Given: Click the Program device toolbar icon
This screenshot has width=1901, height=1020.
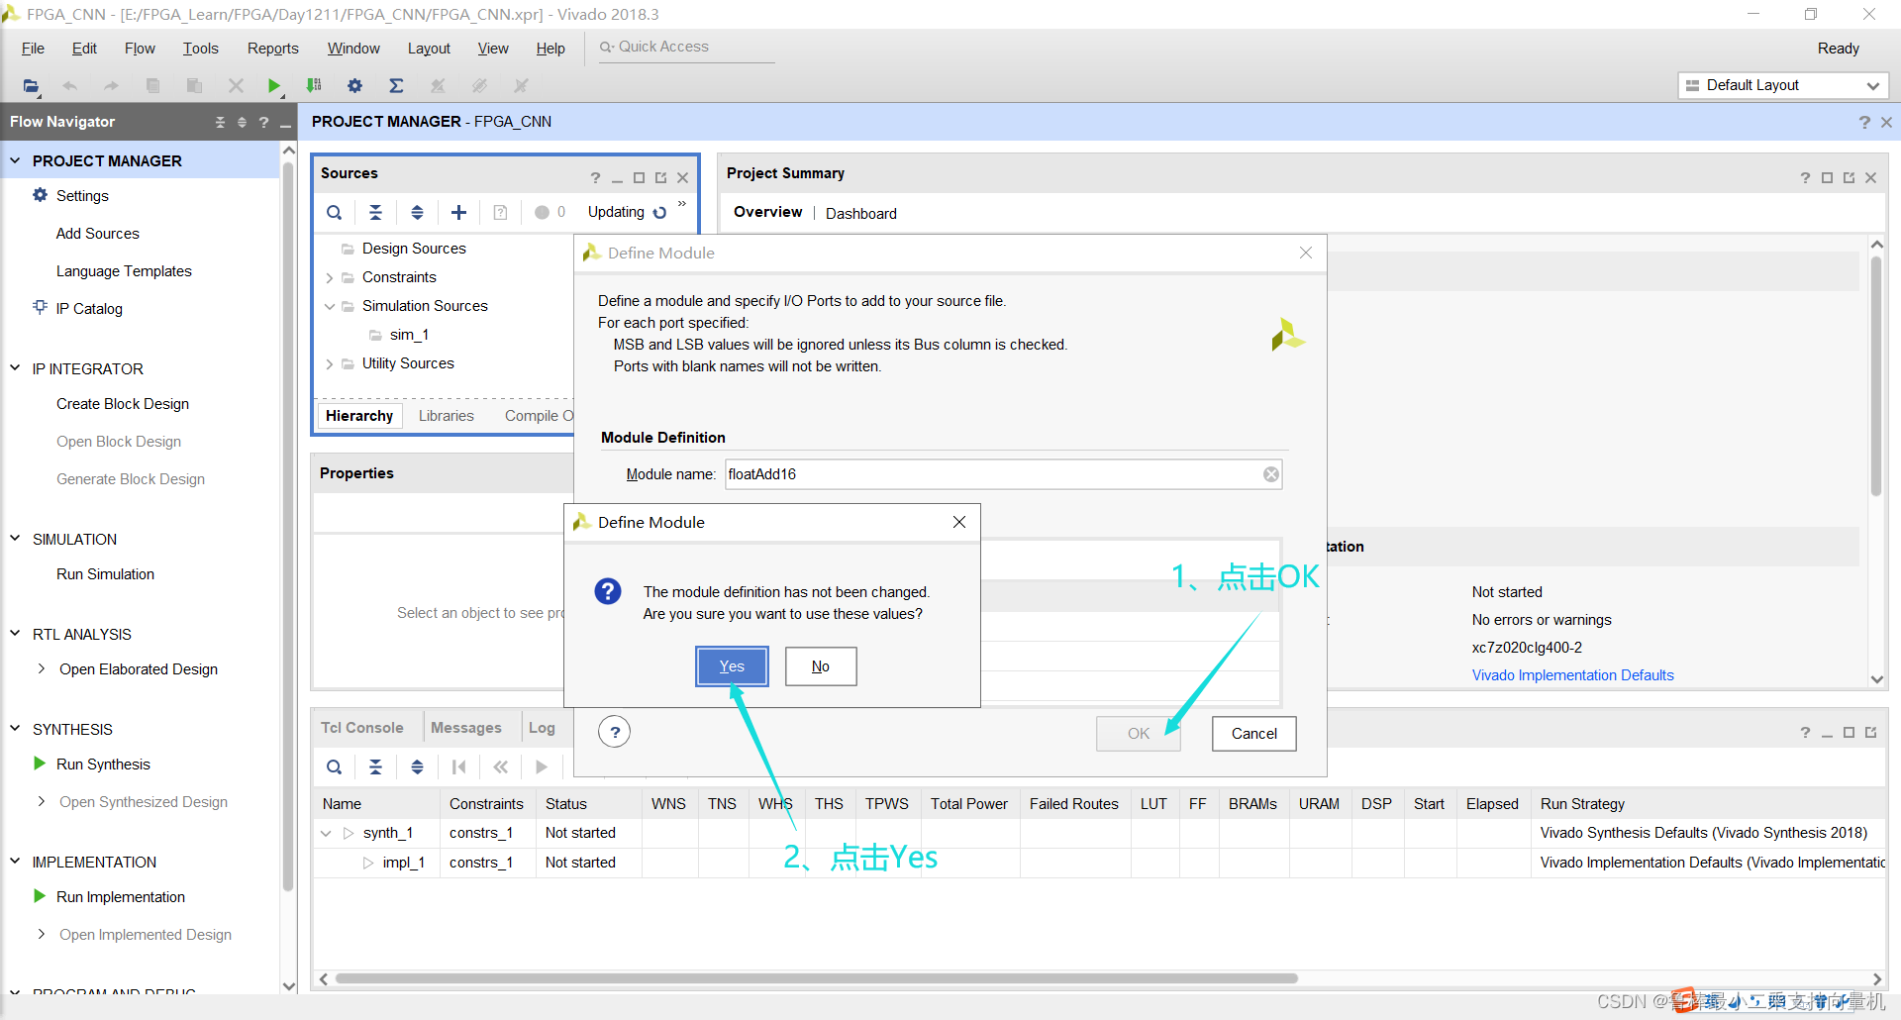Looking at the screenshot, I should tap(314, 86).
